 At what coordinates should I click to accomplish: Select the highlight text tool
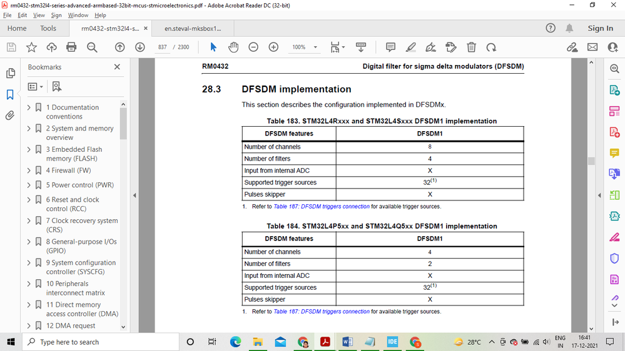[410, 47]
